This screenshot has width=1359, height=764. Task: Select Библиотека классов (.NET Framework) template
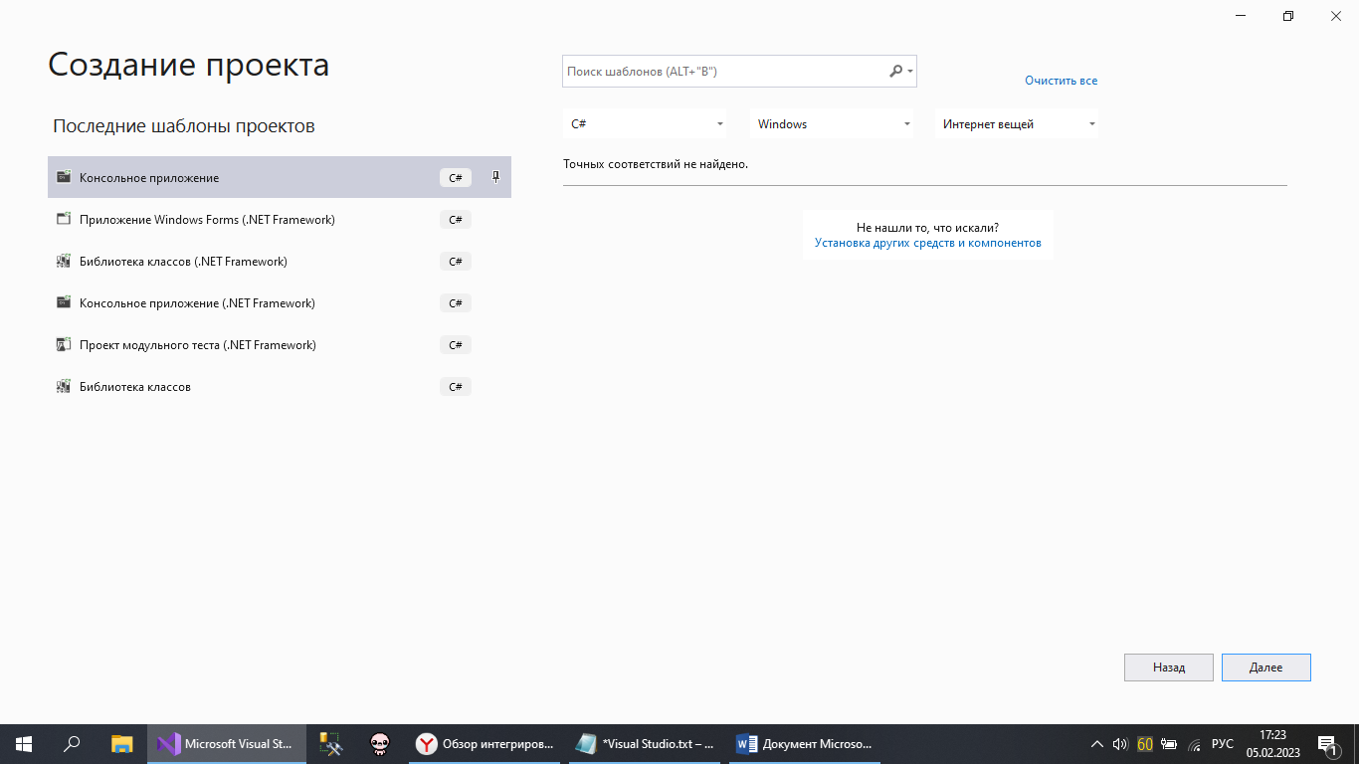(183, 262)
